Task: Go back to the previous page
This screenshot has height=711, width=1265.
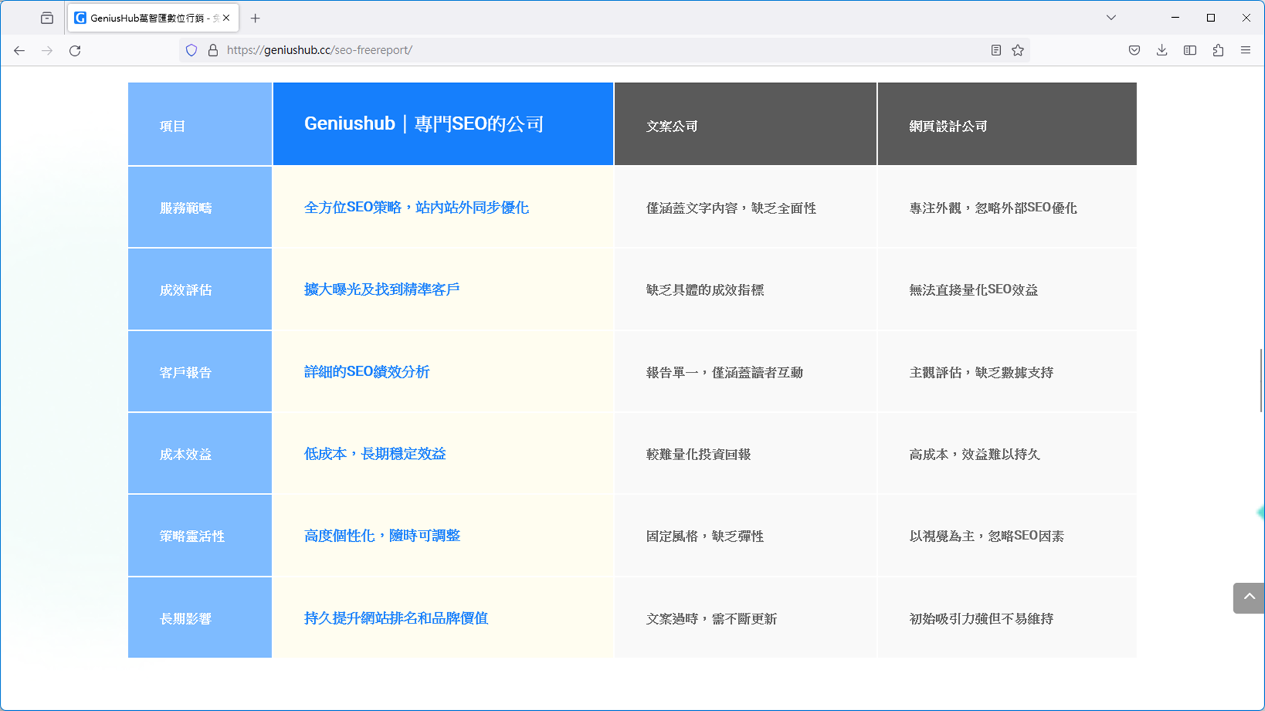Action: click(x=19, y=50)
